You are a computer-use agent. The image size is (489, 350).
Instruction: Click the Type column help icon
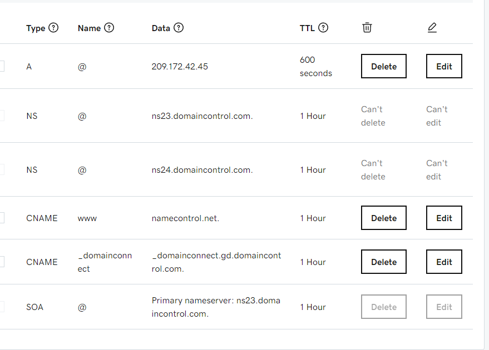[x=53, y=28]
